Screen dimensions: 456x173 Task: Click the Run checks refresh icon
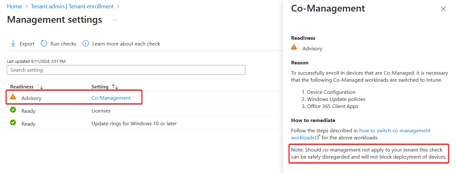44,44
